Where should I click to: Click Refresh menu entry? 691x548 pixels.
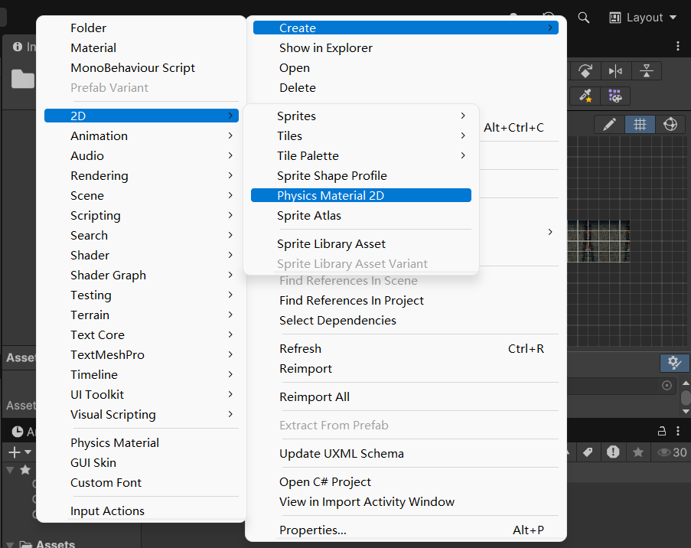pyautogui.click(x=406, y=349)
